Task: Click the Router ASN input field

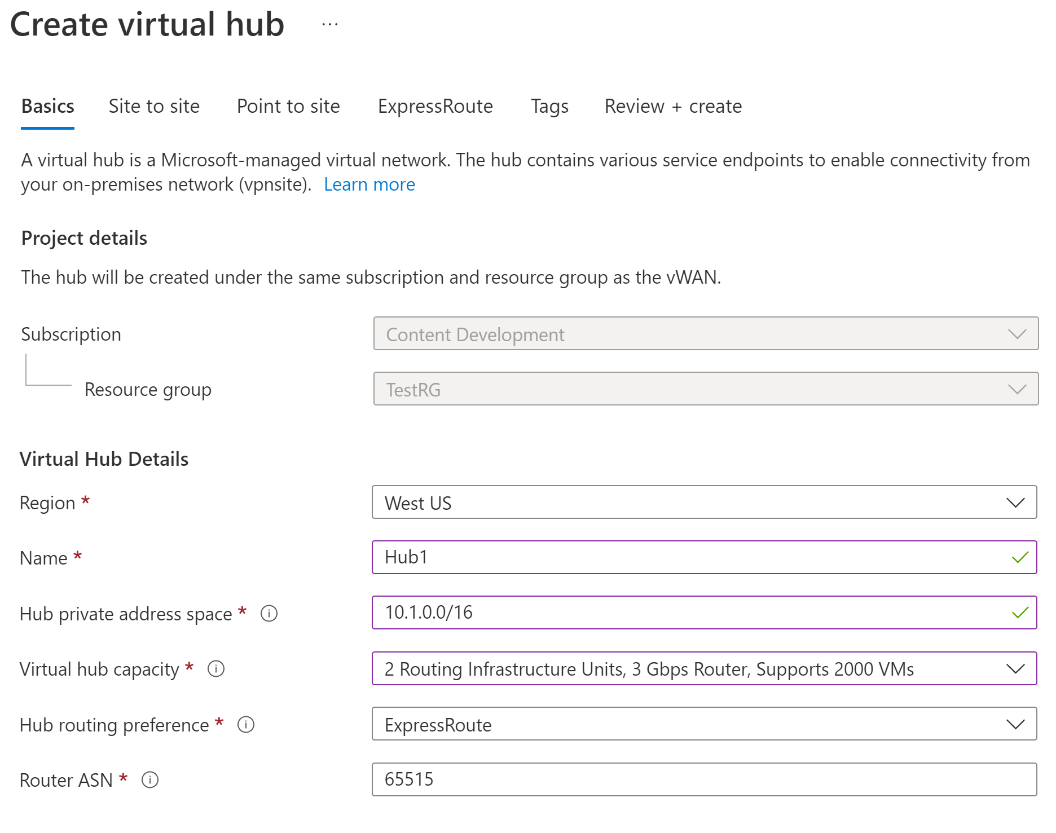Action: click(704, 779)
